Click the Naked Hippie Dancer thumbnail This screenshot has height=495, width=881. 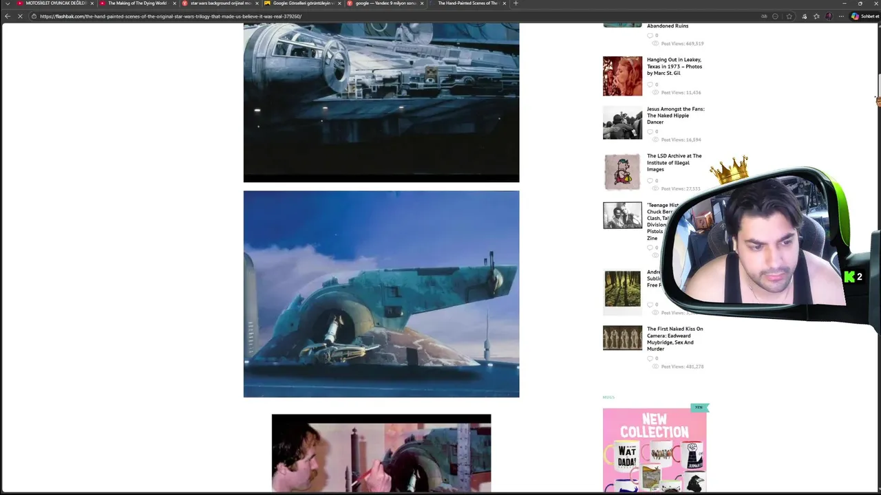[x=622, y=122]
